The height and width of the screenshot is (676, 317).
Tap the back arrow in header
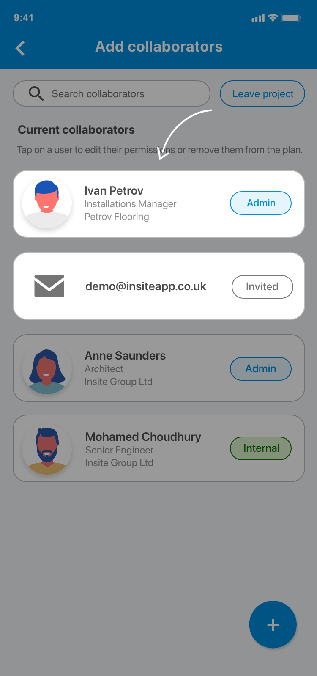coord(20,48)
